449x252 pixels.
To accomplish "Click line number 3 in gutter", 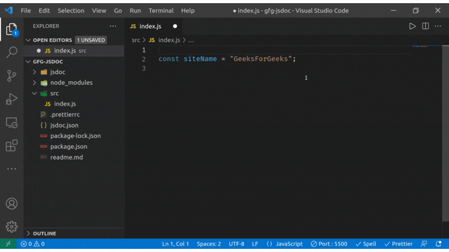I will click(144, 68).
